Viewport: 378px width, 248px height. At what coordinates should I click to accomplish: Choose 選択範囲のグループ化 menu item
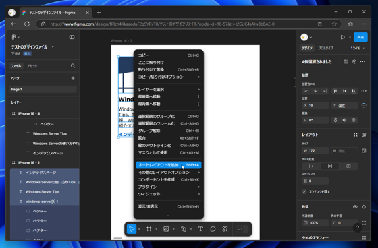(x=169, y=117)
